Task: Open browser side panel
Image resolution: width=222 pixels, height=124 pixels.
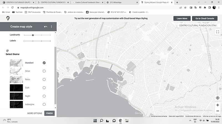Action: tap(210, 8)
